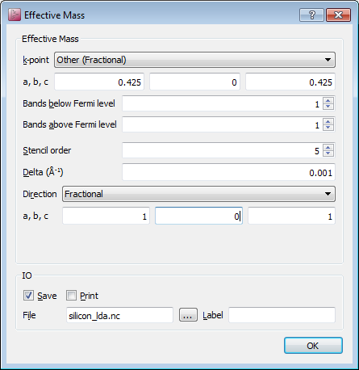Increase the Stencil order spinner
Image resolution: width=359 pixels, height=370 pixels.
point(328,148)
